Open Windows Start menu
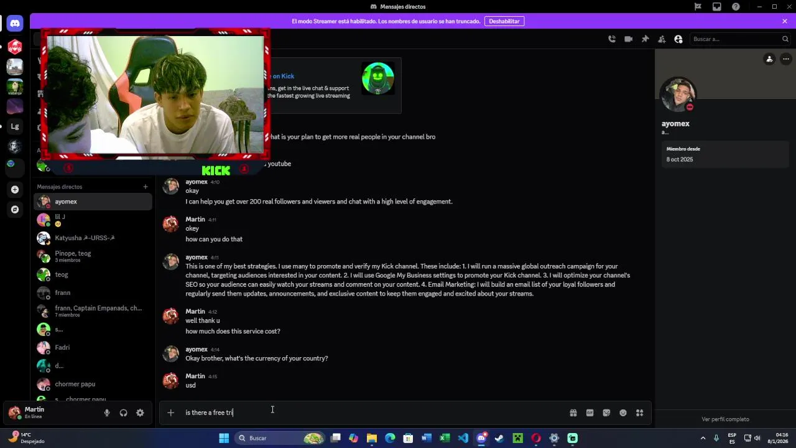 point(224,438)
